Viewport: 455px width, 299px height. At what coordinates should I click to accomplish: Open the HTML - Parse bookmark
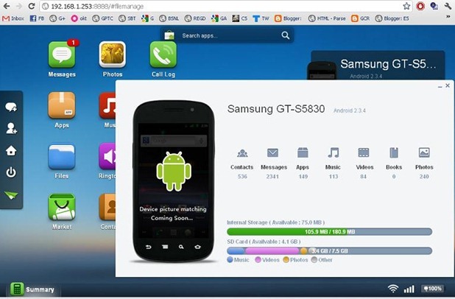[x=327, y=18]
